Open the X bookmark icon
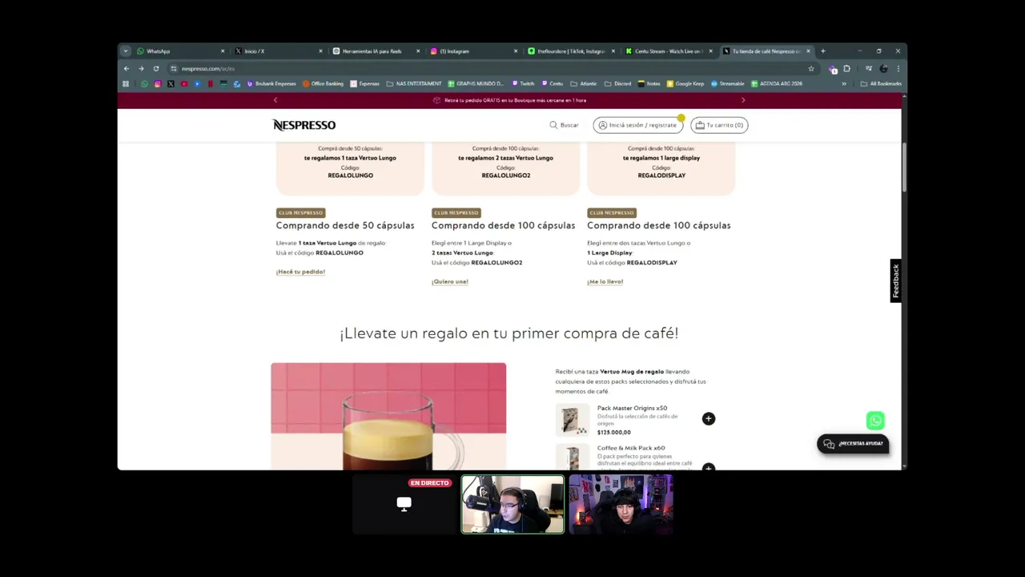The height and width of the screenshot is (577, 1025). click(171, 83)
